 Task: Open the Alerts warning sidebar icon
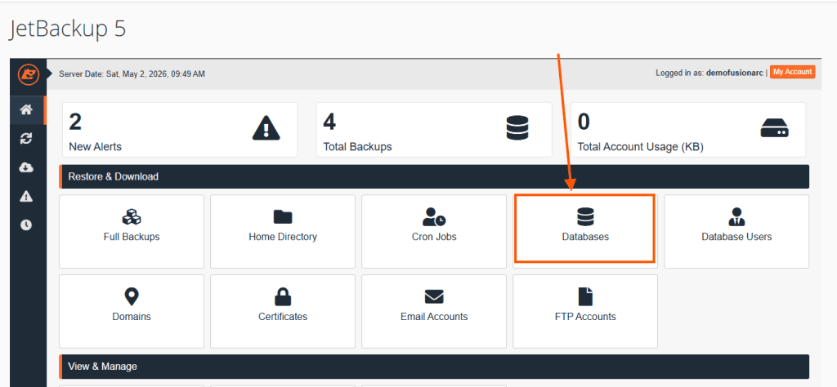(x=26, y=196)
